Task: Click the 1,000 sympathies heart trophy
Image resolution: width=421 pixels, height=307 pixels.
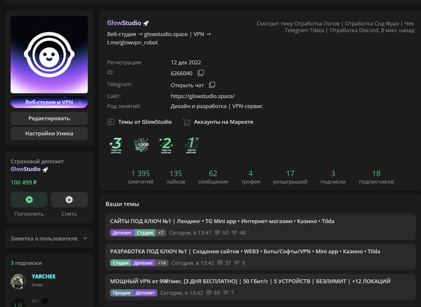Action: tap(141, 145)
